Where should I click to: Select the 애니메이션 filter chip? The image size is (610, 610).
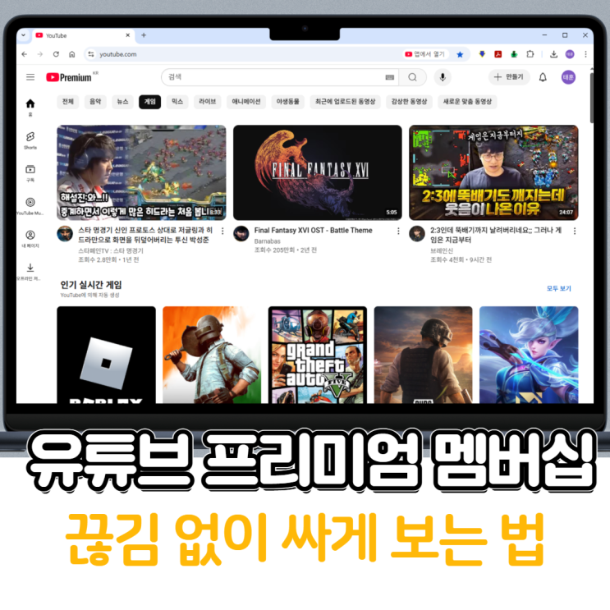pyautogui.click(x=246, y=102)
